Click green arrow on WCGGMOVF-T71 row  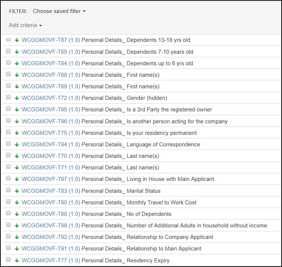pos(17,168)
